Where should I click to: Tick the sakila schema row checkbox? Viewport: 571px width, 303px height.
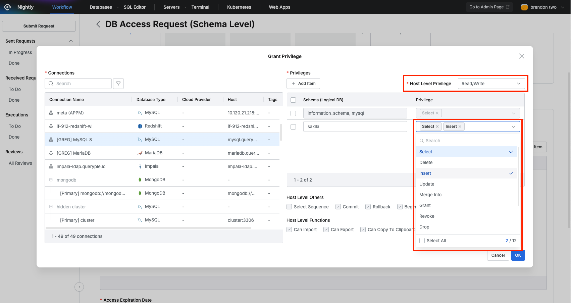(x=293, y=127)
